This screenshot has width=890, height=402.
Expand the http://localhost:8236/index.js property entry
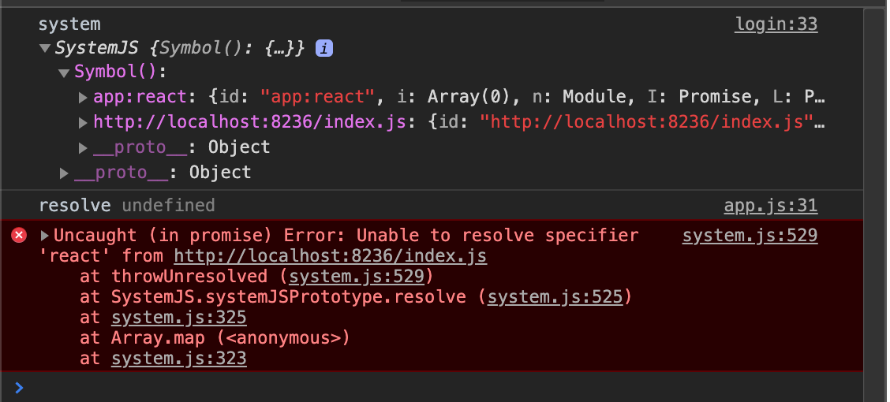click(83, 122)
